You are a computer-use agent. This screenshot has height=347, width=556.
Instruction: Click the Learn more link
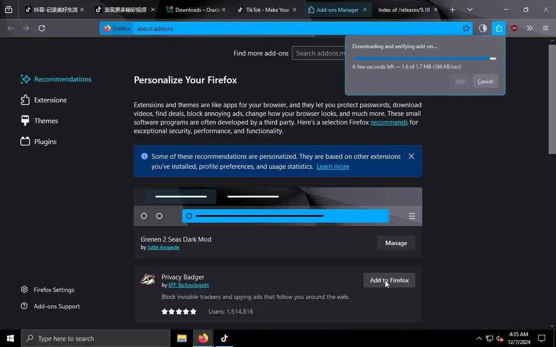tap(333, 167)
